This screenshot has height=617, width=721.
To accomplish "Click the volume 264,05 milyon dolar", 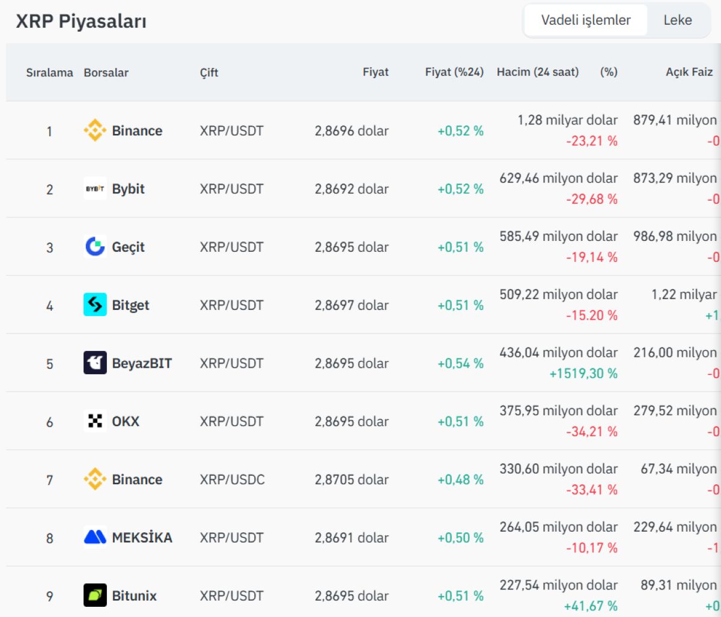I will [559, 527].
